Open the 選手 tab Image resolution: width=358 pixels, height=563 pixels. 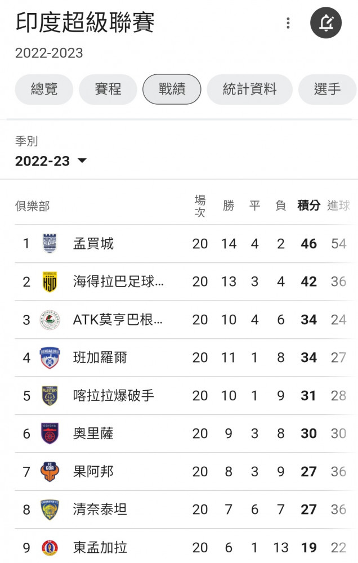[327, 90]
